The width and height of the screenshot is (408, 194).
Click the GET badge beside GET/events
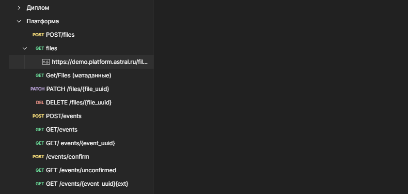click(x=40, y=130)
